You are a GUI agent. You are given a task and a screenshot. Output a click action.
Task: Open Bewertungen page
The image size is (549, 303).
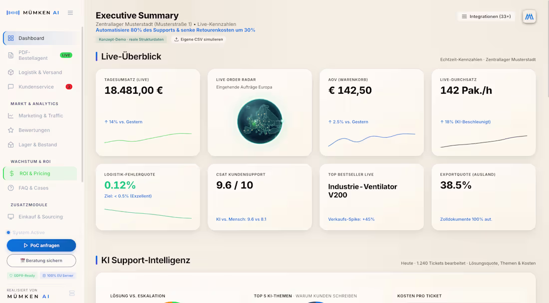click(40, 130)
